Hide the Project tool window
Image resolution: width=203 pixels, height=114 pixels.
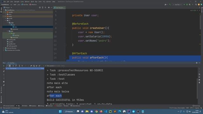[51, 8]
